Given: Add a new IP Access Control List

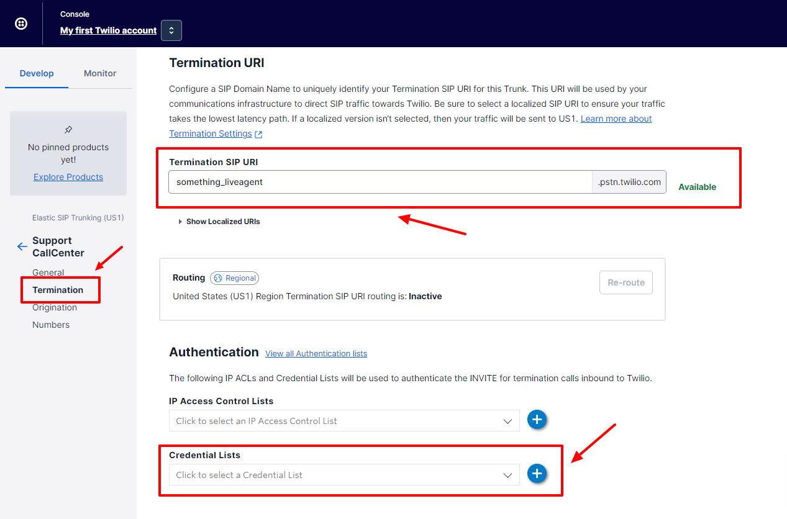Looking at the screenshot, I should (537, 420).
